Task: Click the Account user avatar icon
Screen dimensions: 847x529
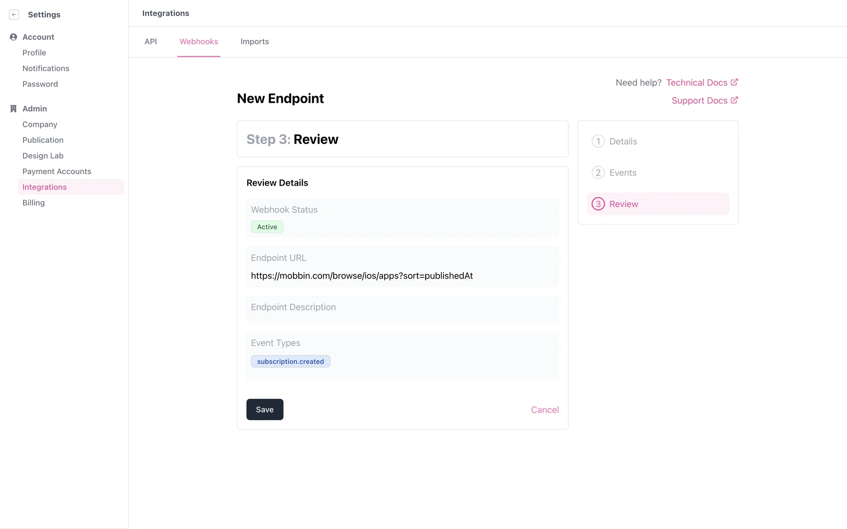Action: [x=13, y=37]
